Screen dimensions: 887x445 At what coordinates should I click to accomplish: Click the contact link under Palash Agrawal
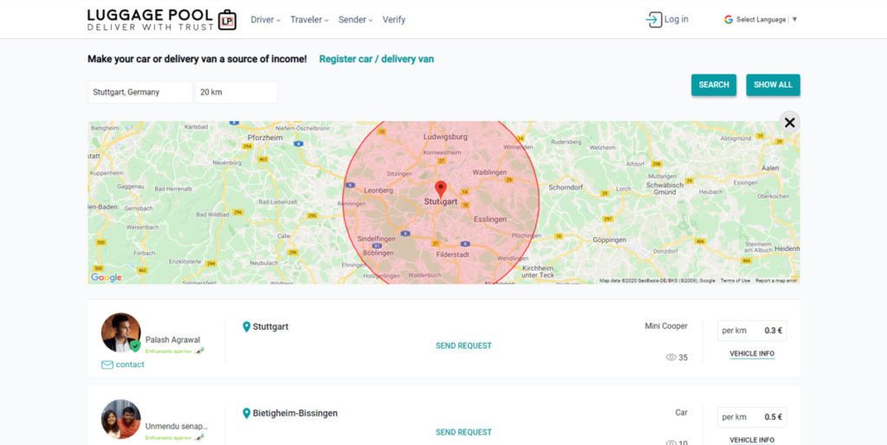pos(130,364)
